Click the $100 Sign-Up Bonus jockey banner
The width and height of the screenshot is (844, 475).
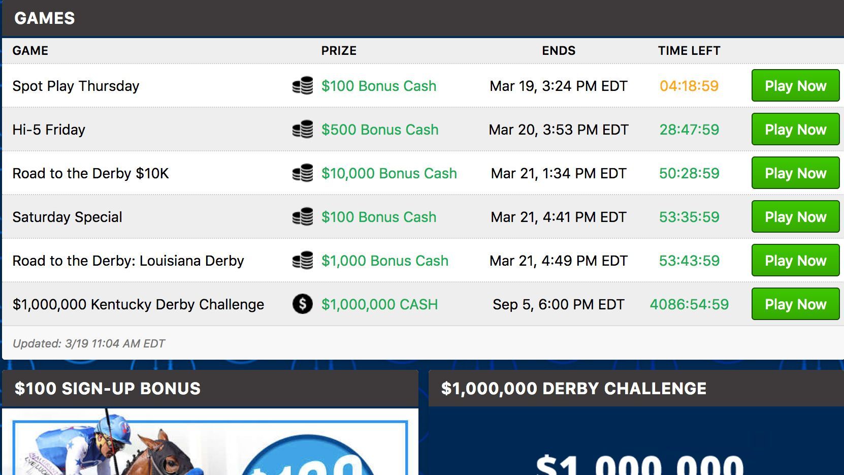coord(210,447)
